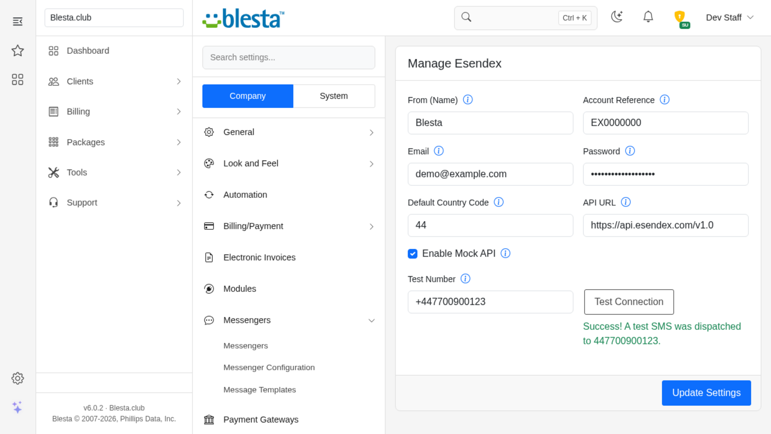Click the Billing list icon
The height and width of the screenshot is (434, 771).
click(x=53, y=112)
